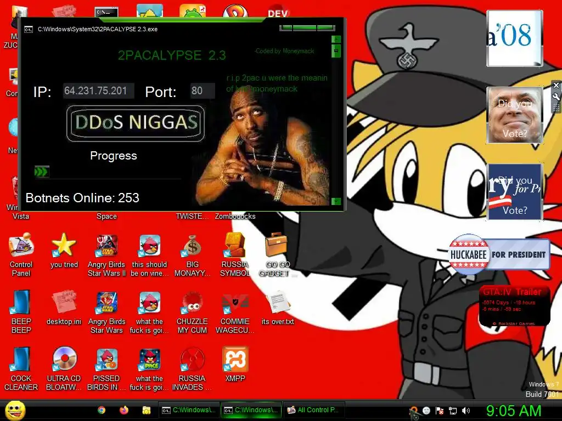
Task: Click the 9:05 AM taskbar clock
Action: 513,411
